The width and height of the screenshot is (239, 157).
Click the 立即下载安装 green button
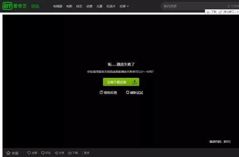121,82
